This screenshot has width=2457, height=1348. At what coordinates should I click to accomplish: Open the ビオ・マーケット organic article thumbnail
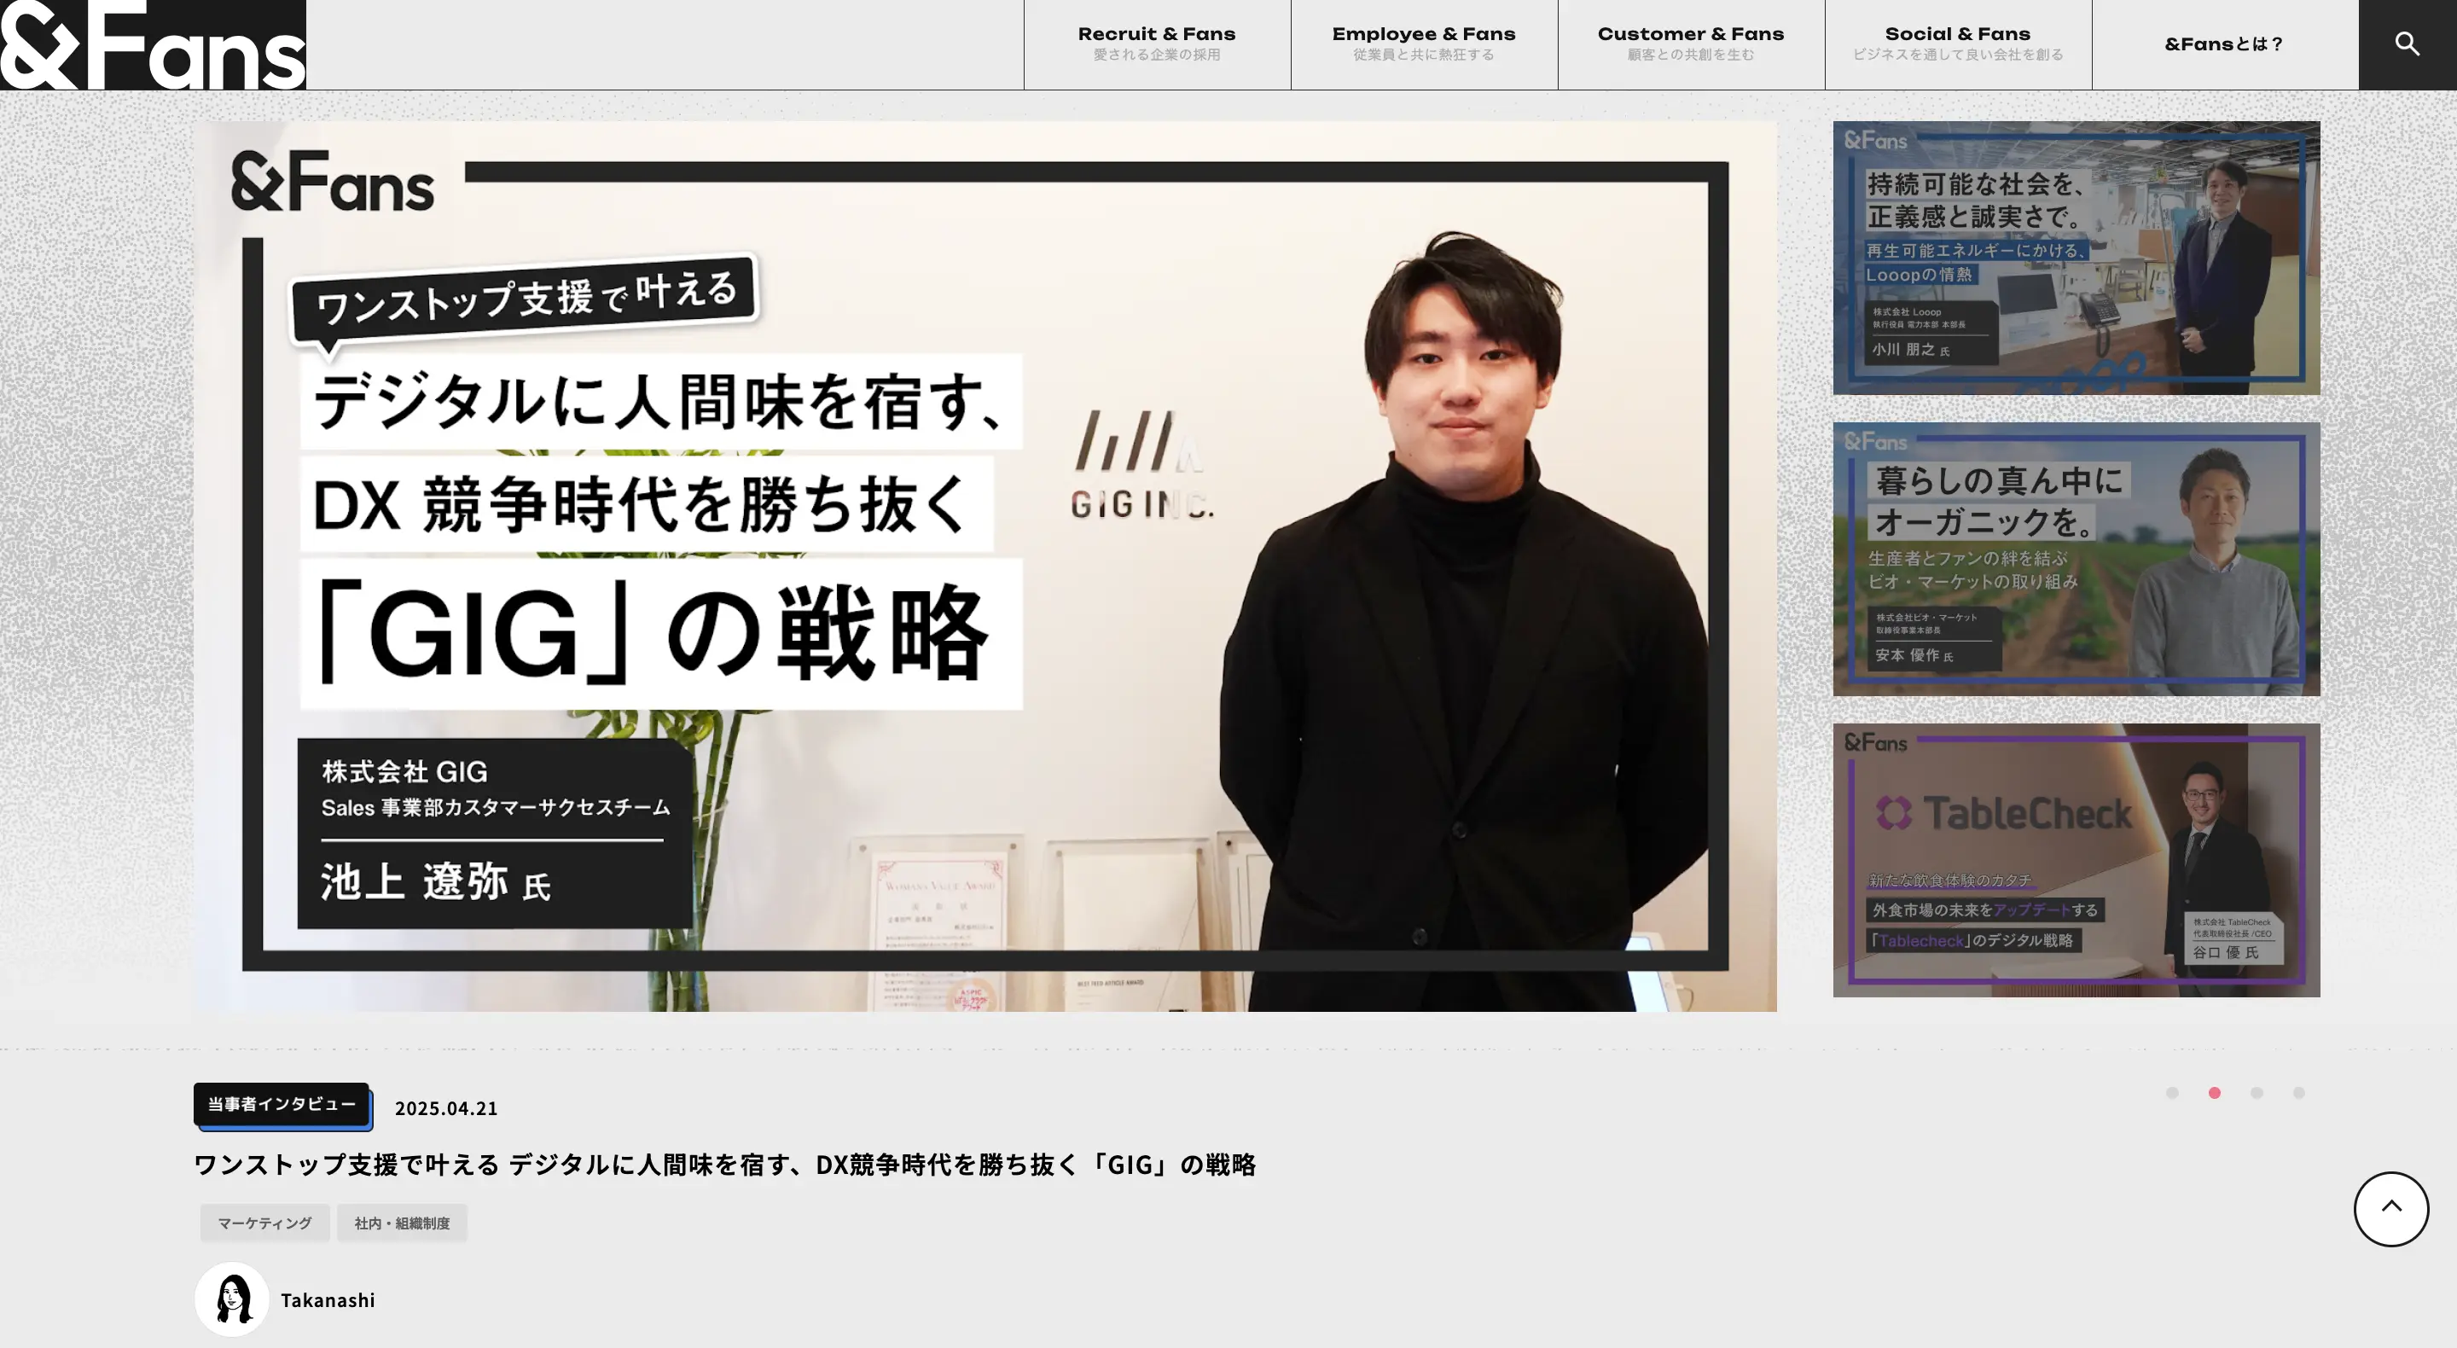[x=2077, y=559]
